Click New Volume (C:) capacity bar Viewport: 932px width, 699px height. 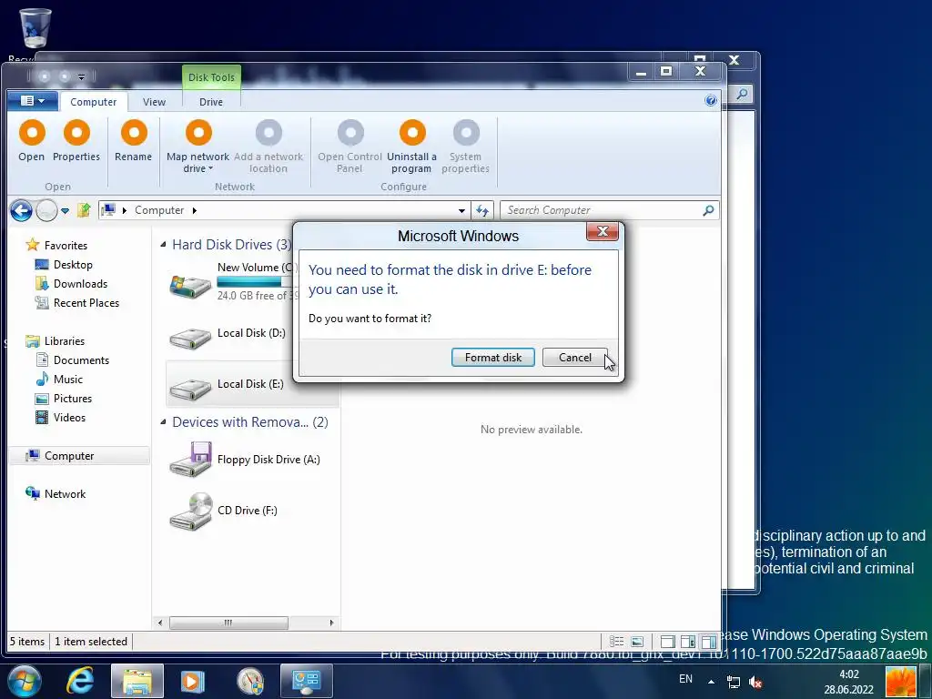pyautogui.click(x=256, y=282)
